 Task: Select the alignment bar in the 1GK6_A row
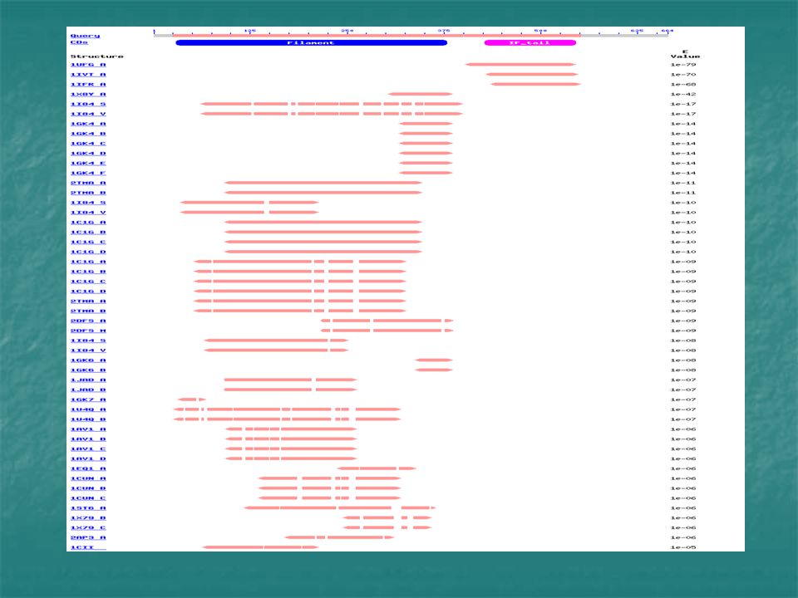[434, 360]
